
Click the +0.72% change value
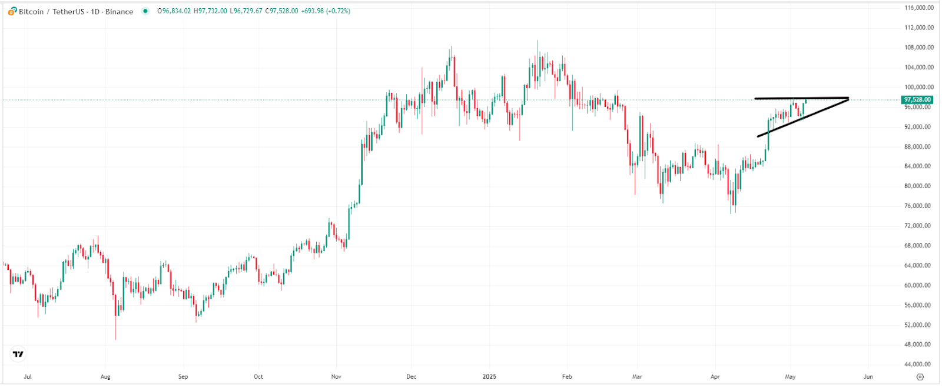[337, 10]
